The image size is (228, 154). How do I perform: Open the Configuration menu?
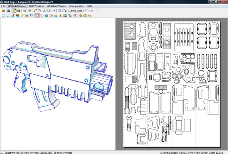point(76,6)
